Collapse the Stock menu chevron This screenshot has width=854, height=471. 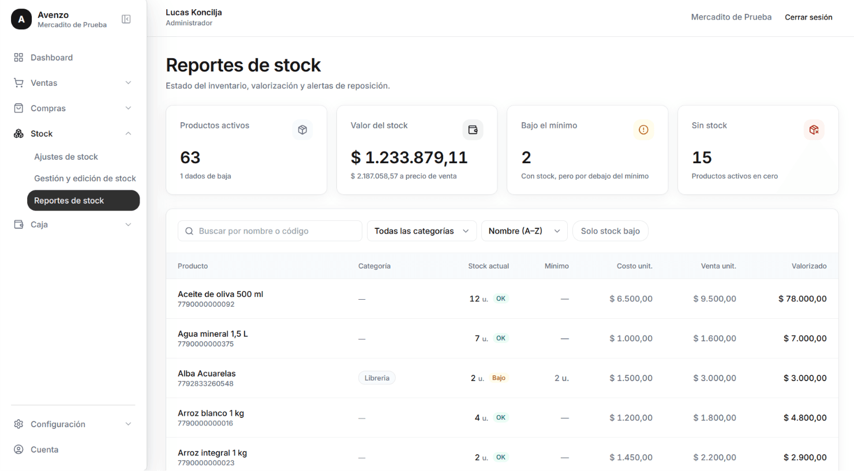click(128, 134)
